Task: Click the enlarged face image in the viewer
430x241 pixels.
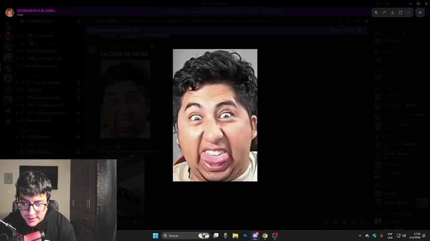Action: point(215,115)
